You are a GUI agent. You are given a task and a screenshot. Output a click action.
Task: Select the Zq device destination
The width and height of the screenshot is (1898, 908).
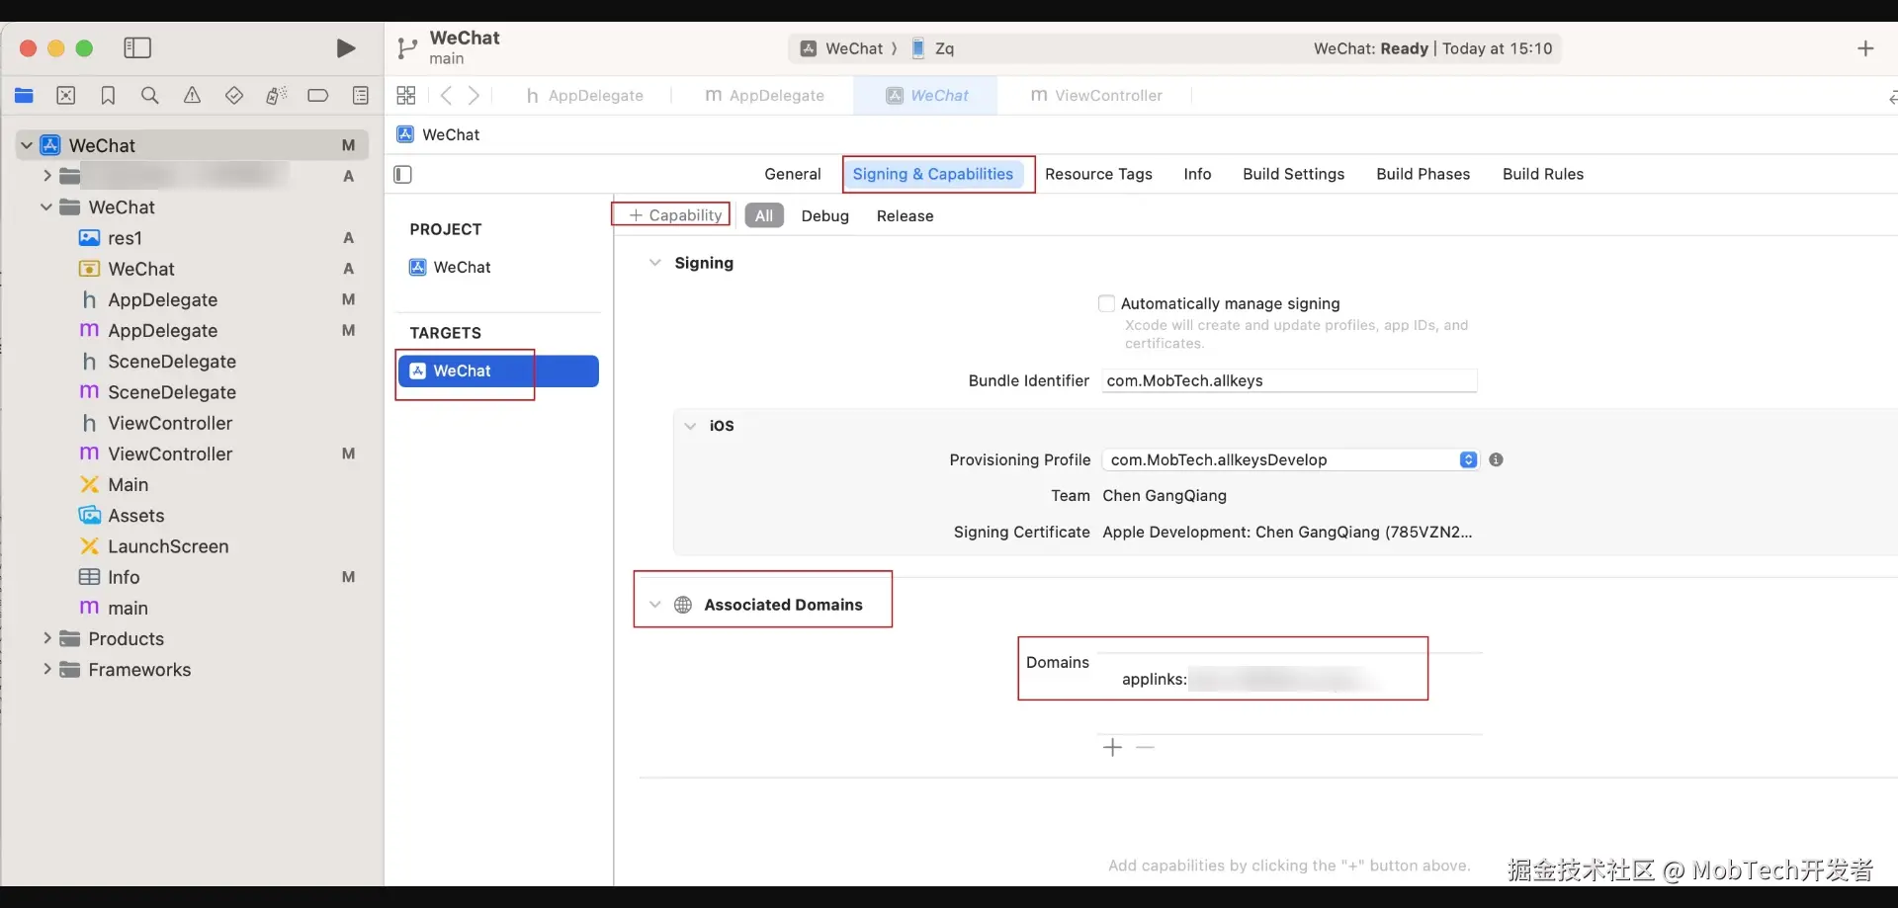click(x=932, y=48)
